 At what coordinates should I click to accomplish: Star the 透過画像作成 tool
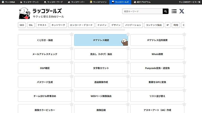128,76
